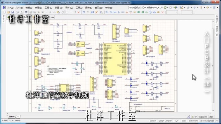This screenshot has width=221, height=124.
Task: Open the 设计(D) menu
Action: (69, 8)
